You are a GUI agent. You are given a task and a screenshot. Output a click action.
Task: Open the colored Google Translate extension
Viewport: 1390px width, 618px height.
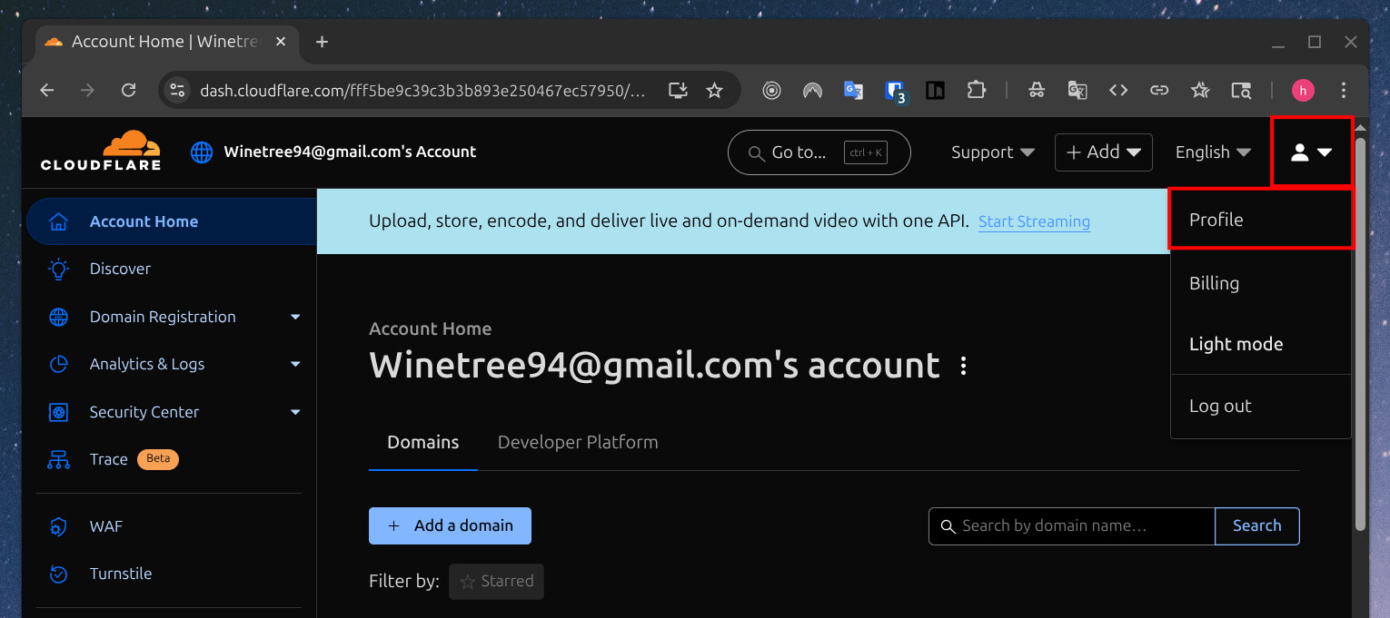point(853,90)
